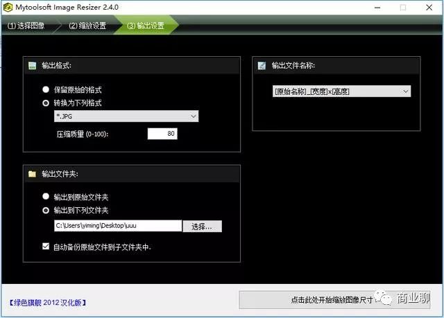444x318 pixels.
Task: Click the Mytoolsoft app icon in title bar
Action: coord(8,8)
